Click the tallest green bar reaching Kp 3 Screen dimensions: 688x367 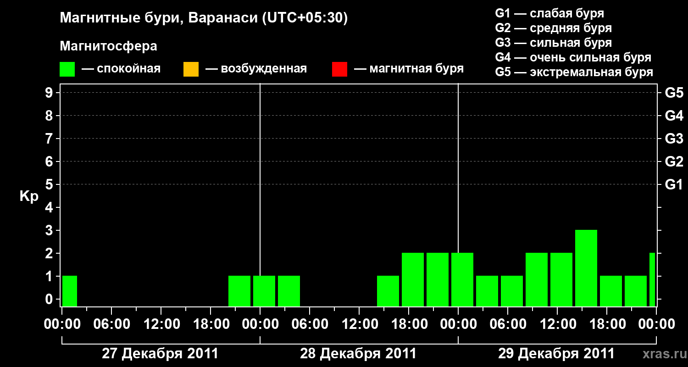pyautogui.click(x=586, y=268)
